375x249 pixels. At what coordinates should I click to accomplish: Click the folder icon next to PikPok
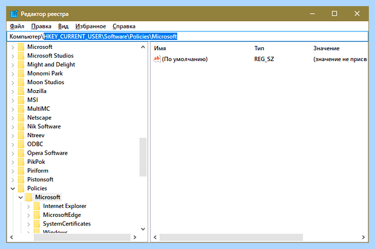pyautogui.click(x=21, y=162)
